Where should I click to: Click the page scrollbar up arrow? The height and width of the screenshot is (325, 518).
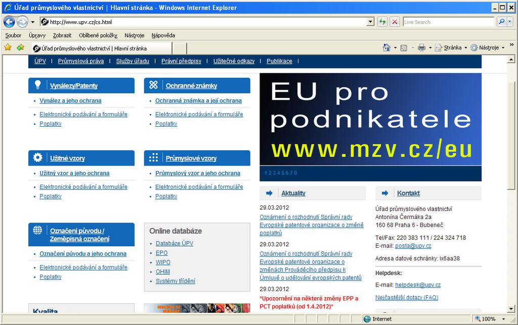click(511, 60)
